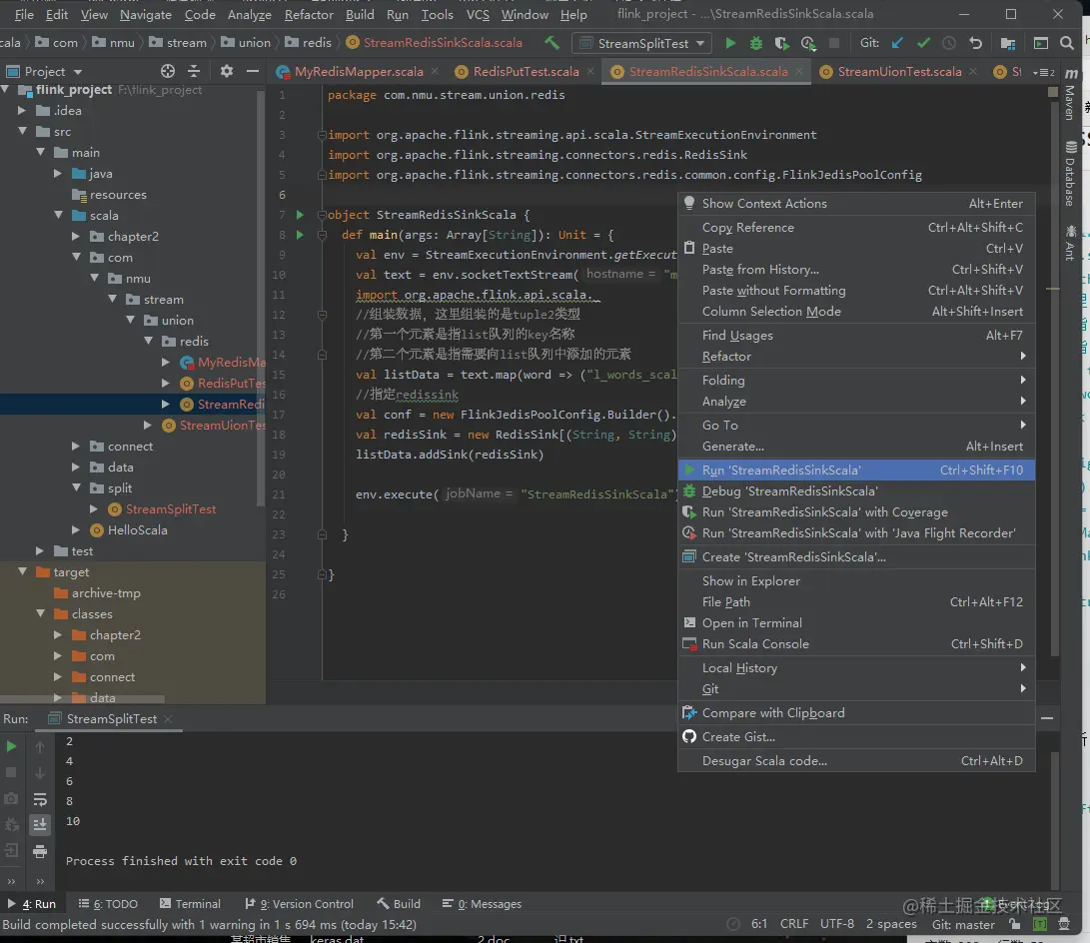Open the 6: TODO tool window
This screenshot has height=943, width=1090.
108,903
